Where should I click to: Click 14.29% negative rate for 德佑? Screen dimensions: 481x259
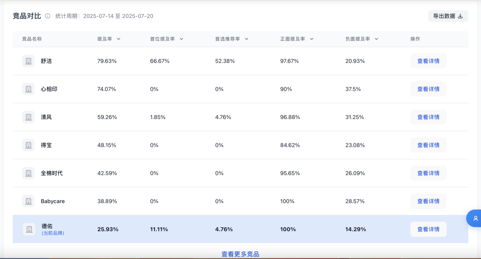[355, 229]
